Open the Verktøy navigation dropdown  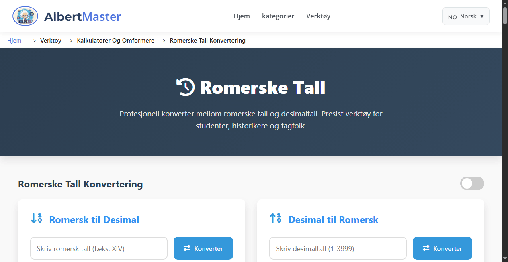pyautogui.click(x=318, y=16)
